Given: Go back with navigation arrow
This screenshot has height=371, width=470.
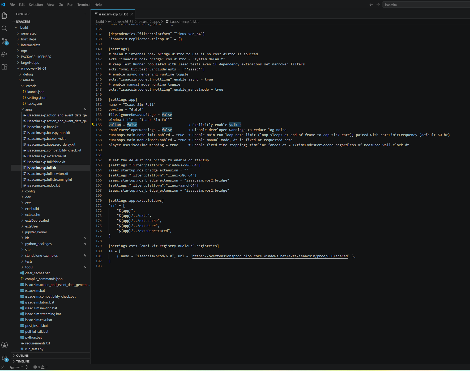Looking at the screenshot, I should pos(371,5).
